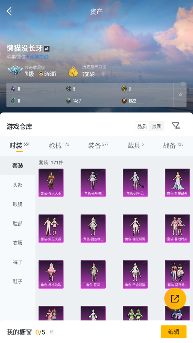Select the 脸部 category in sidebar
The width and height of the screenshot is (193, 343).
tap(18, 223)
